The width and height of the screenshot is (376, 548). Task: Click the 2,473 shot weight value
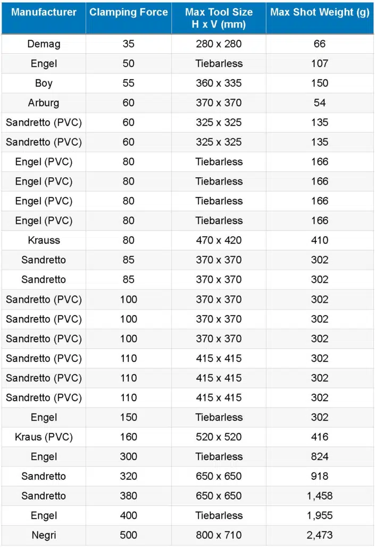pyautogui.click(x=320, y=535)
